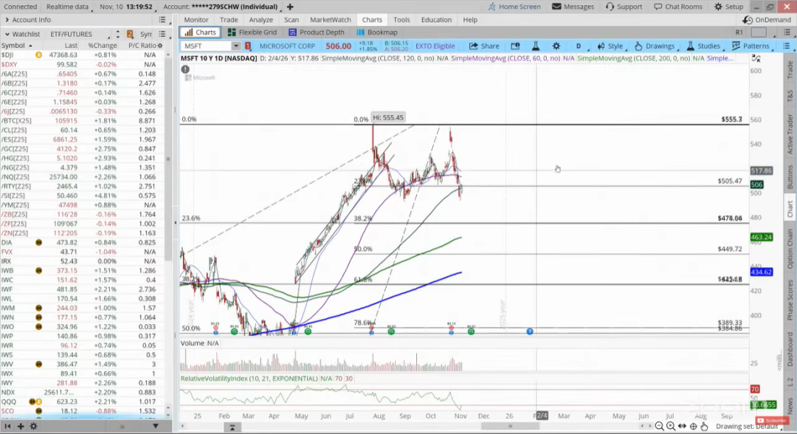Switch to the Flexible Grid sub-tab

252,32
